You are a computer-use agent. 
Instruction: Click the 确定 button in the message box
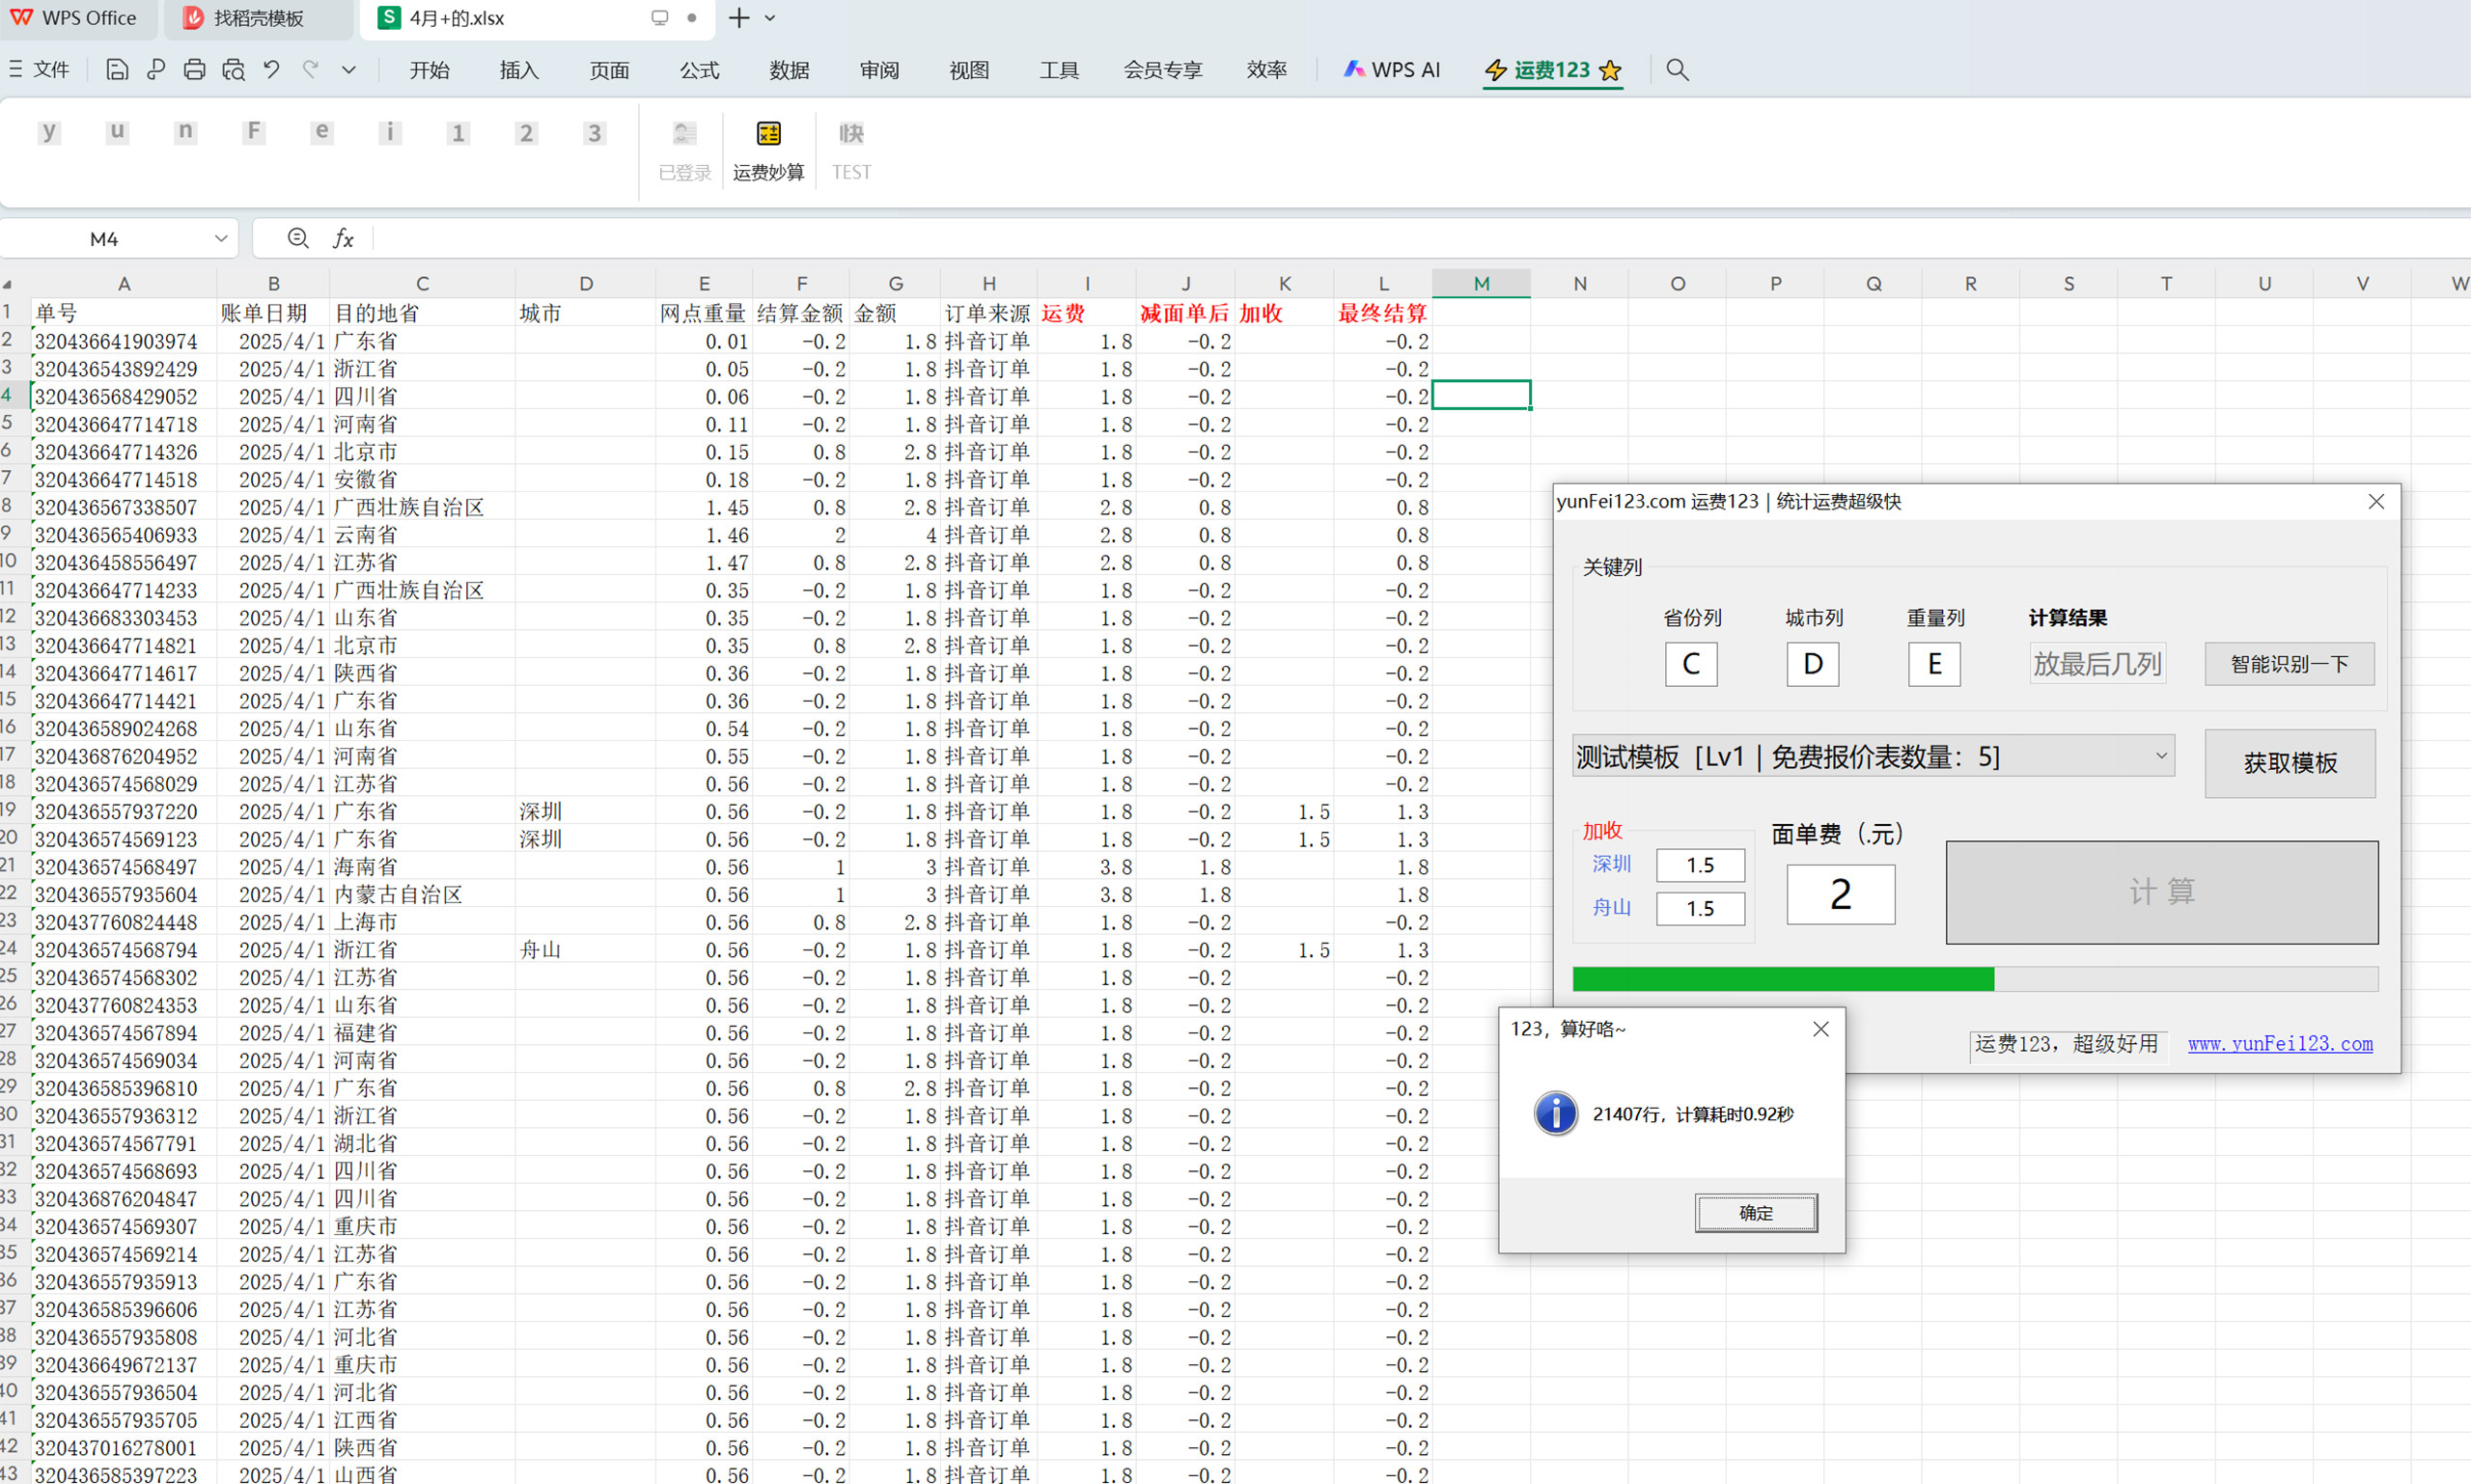point(1756,1212)
